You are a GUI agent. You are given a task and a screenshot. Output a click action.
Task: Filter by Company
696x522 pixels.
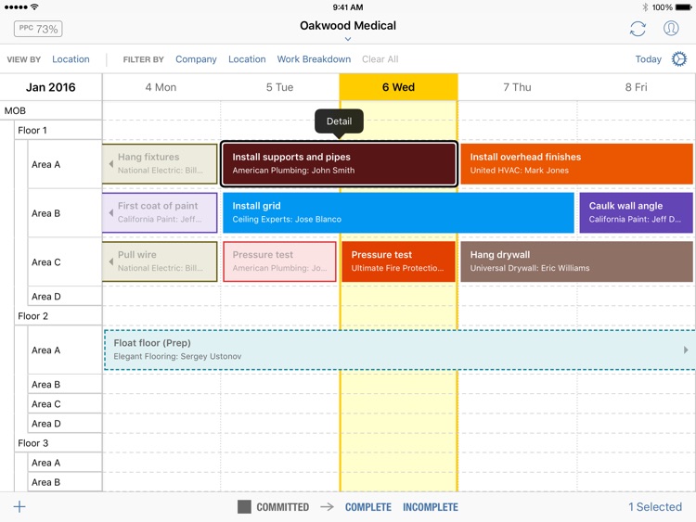196,59
